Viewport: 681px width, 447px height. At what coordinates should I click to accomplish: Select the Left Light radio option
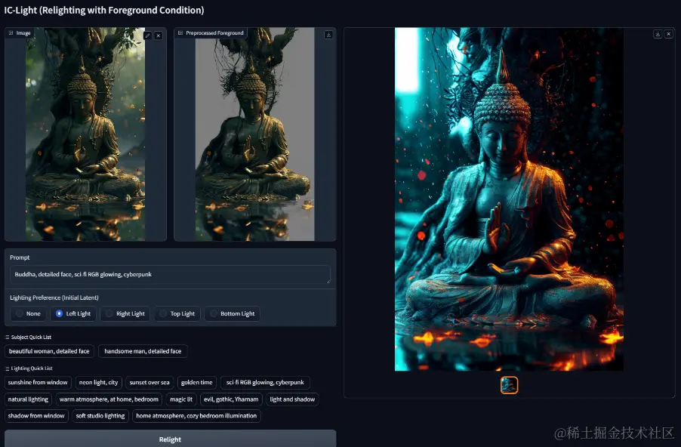click(73, 313)
